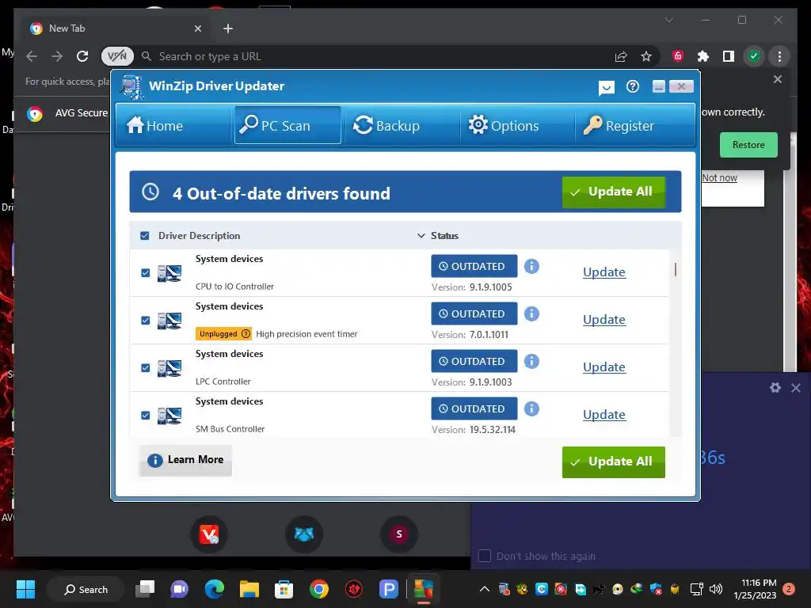This screenshot has width=811, height=608.
Task: Uncheck the High precision event timer checkbox
Action: (146, 321)
